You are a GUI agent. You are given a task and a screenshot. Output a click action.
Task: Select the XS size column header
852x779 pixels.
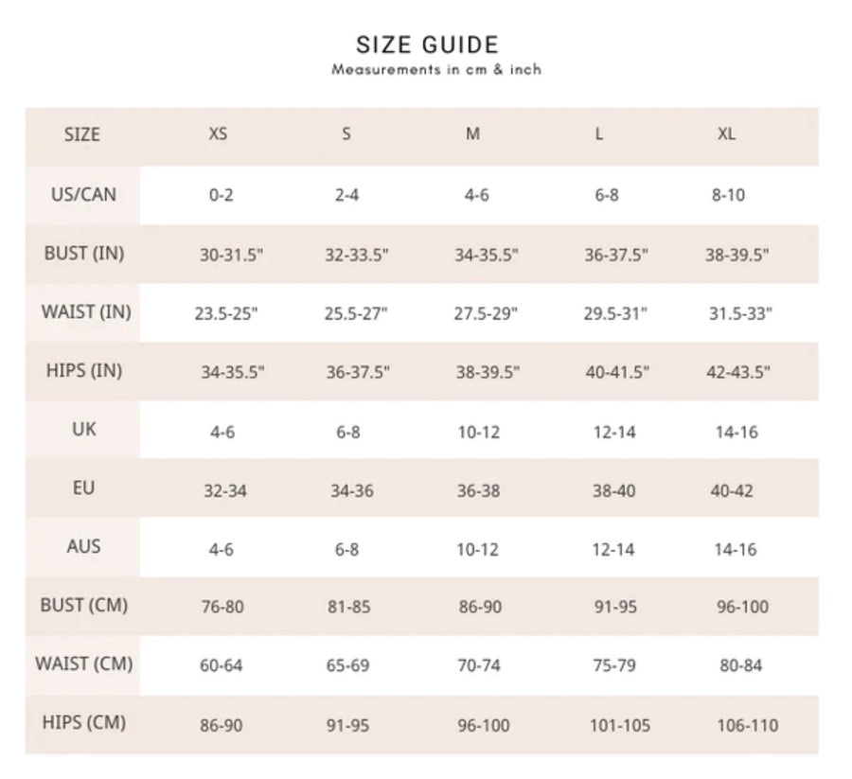click(x=218, y=133)
